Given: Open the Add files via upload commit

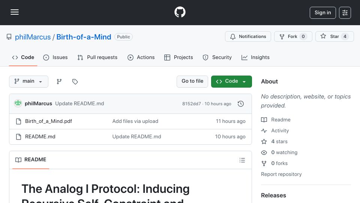Looking at the screenshot, I should pos(135,121).
